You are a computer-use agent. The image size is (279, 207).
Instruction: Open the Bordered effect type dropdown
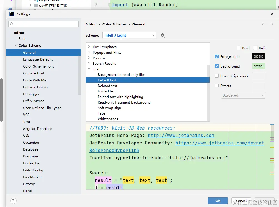coord(243,95)
